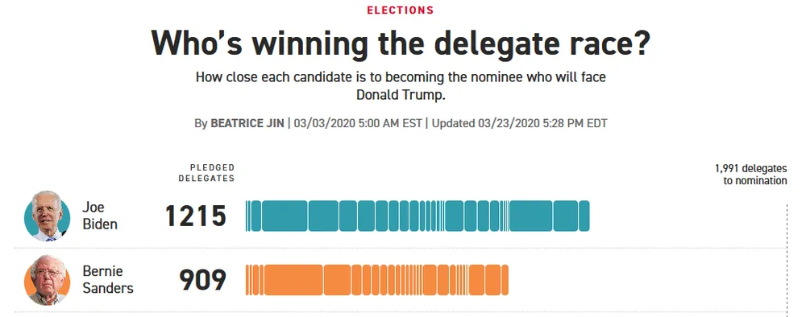Click the widest orange block in Sanders' bar
806x317 pixels.
pyautogui.click(x=293, y=280)
